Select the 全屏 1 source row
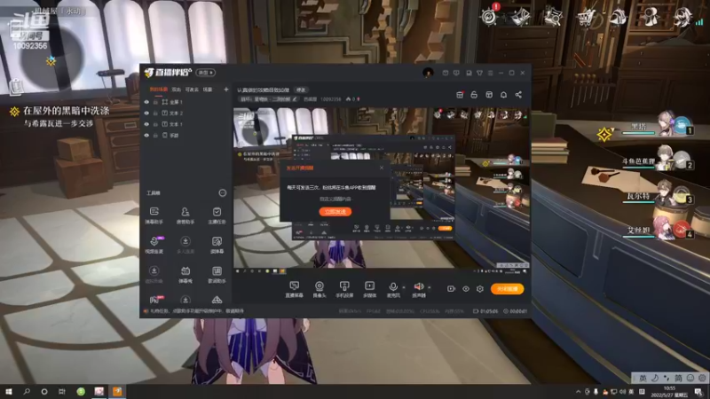Screen dimensions: 710x399 click(x=186, y=102)
